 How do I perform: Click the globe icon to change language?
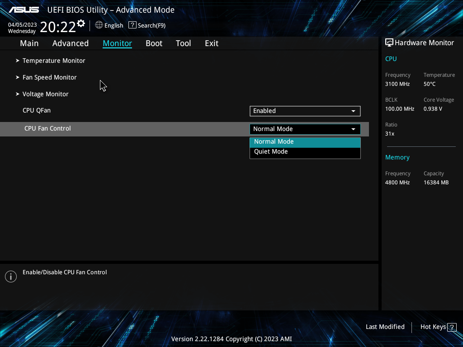(x=99, y=25)
